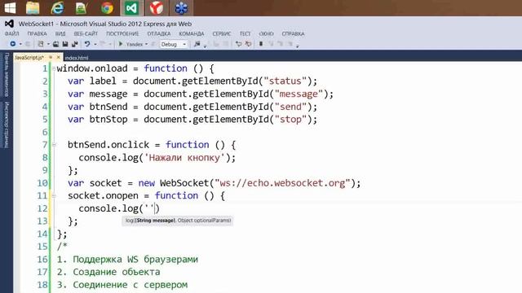Open the СЕРВИС menu
The image size is (522, 293).
222,34
